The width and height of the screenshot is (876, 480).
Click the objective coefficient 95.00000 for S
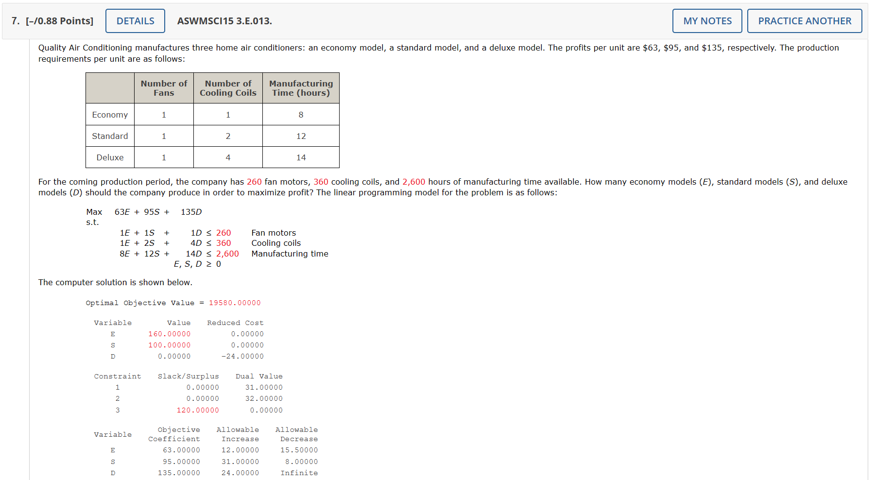(182, 462)
